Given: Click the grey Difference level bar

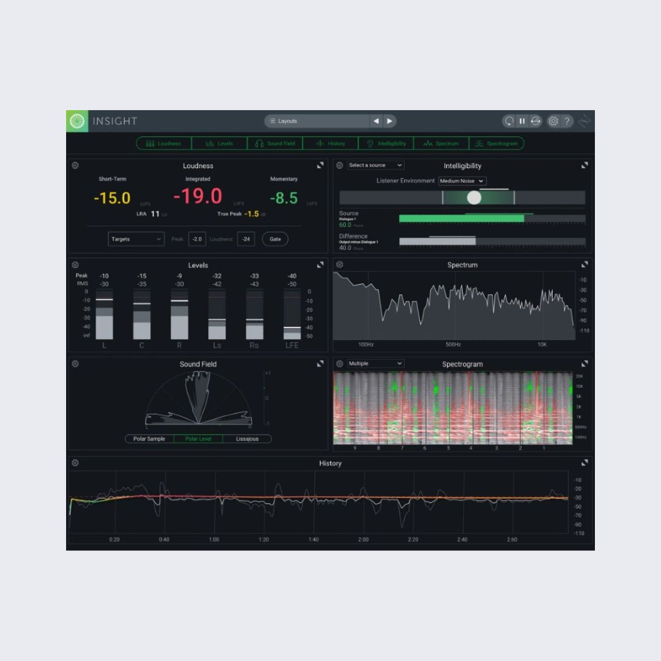Looking at the screenshot, I should pos(437,241).
